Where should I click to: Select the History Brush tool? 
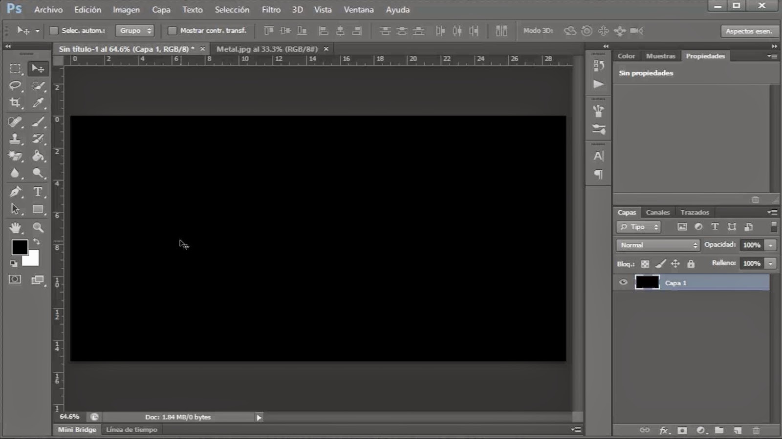[x=38, y=139]
